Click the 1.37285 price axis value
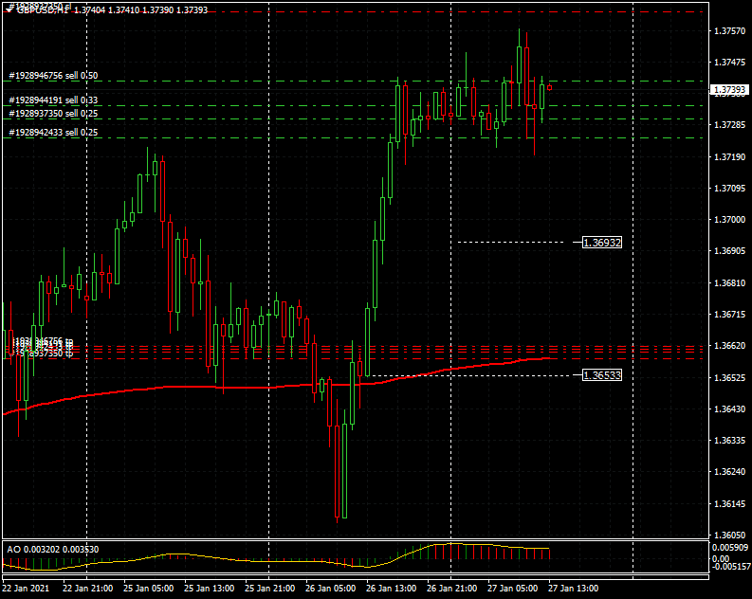Image resolution: width=752 pixels, height=599 pixels. (730, 125)
